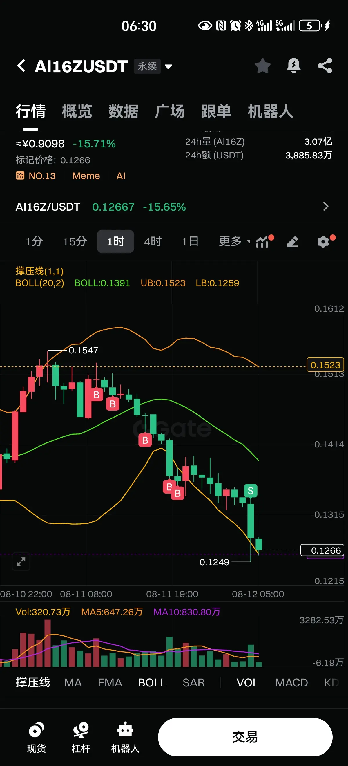Tap the 08-12 05:00 time axis label

(258, 594)
